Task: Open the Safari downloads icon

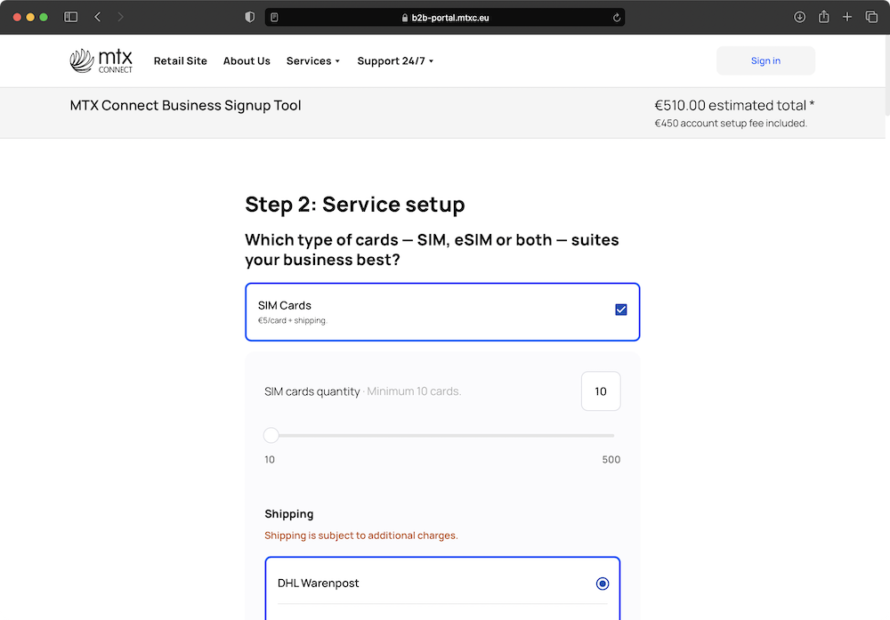Action: tap(799, 17)
